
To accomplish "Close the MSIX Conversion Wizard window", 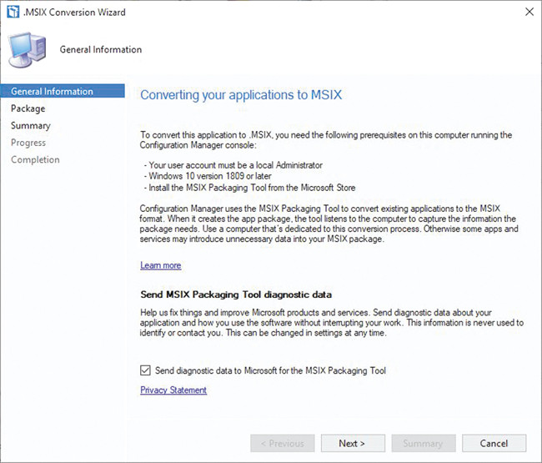I will 529,12.
